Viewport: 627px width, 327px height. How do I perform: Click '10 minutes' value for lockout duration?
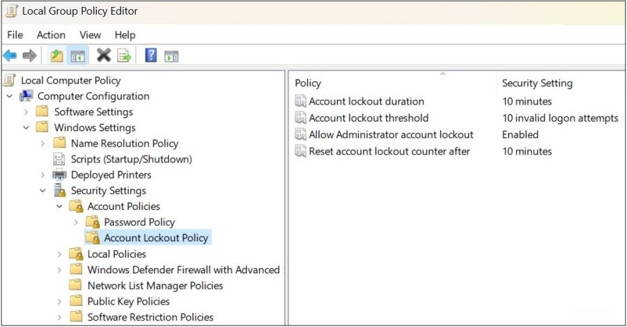[x=527, y=101]
